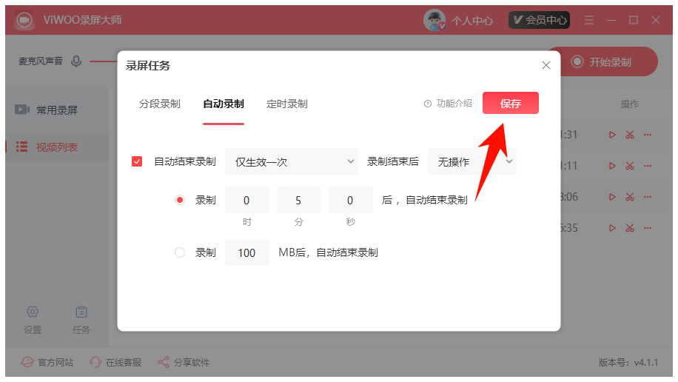Viewport: 678px width, 382px height.
Task: Open more options for the 3:06 row
Action: point(648,197)
